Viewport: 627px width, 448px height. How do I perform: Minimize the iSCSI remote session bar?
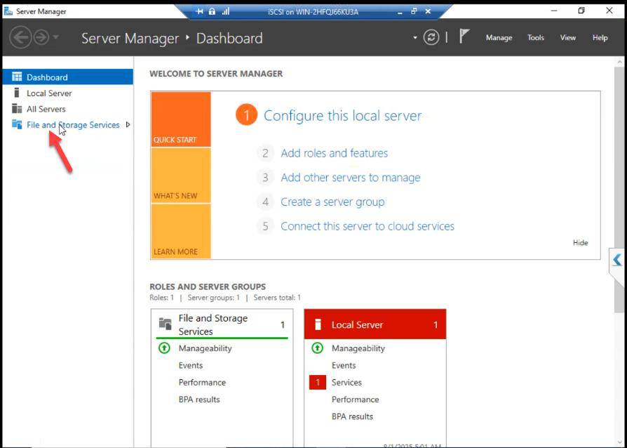coord(400,12)
